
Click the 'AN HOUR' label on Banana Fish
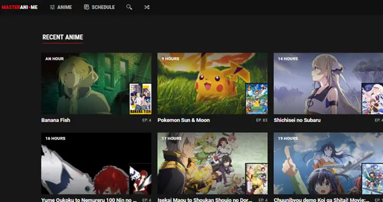(55, 59)
